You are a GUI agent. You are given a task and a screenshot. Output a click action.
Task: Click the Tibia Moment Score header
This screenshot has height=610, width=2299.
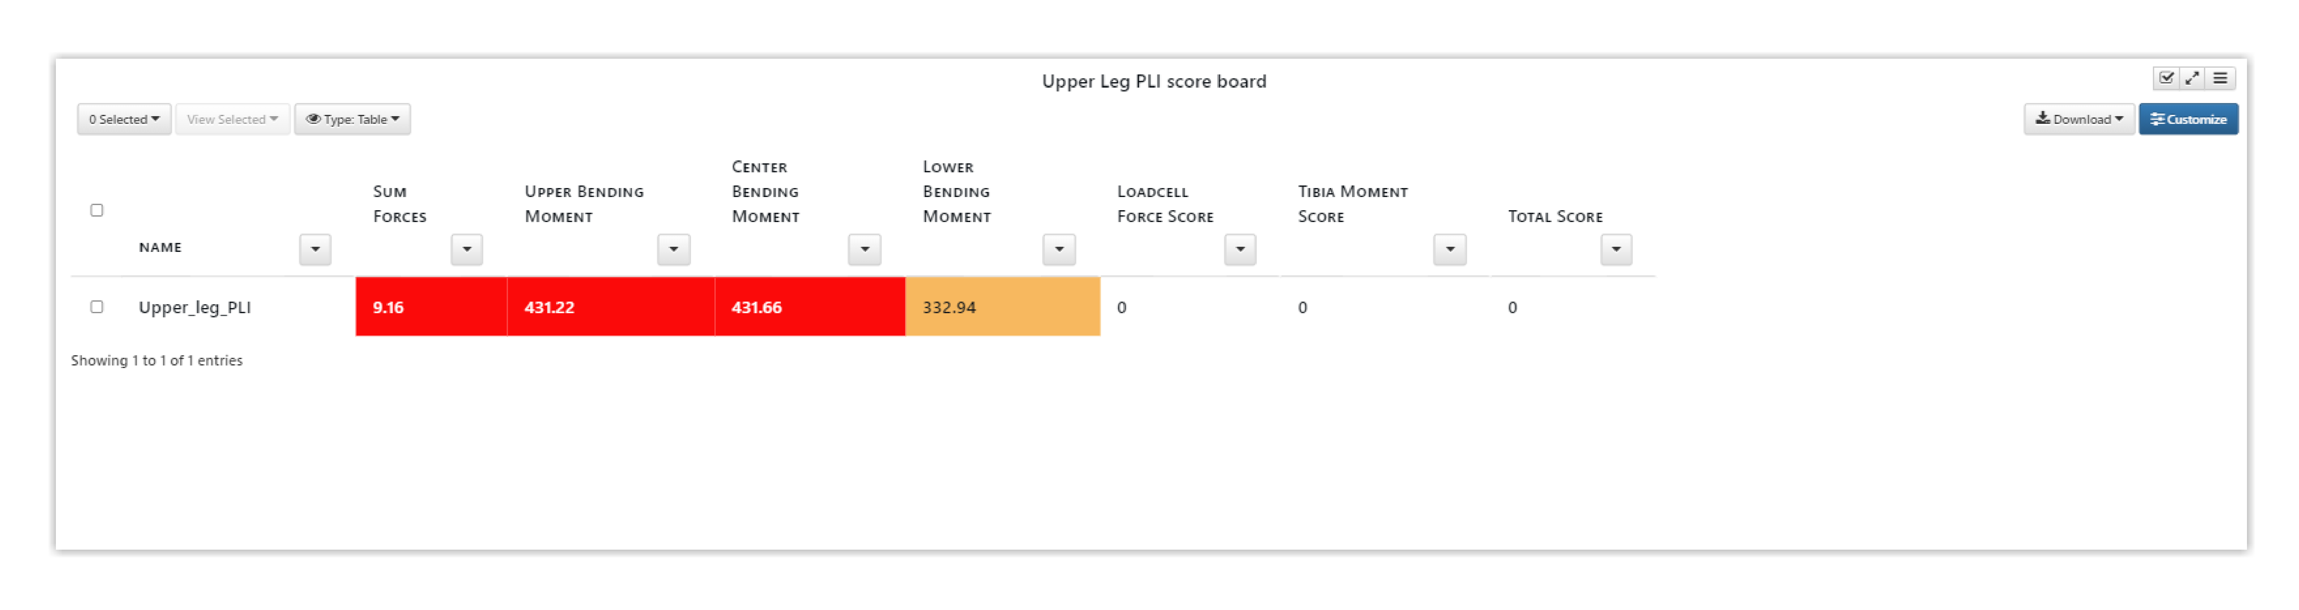pos(1353,204)
